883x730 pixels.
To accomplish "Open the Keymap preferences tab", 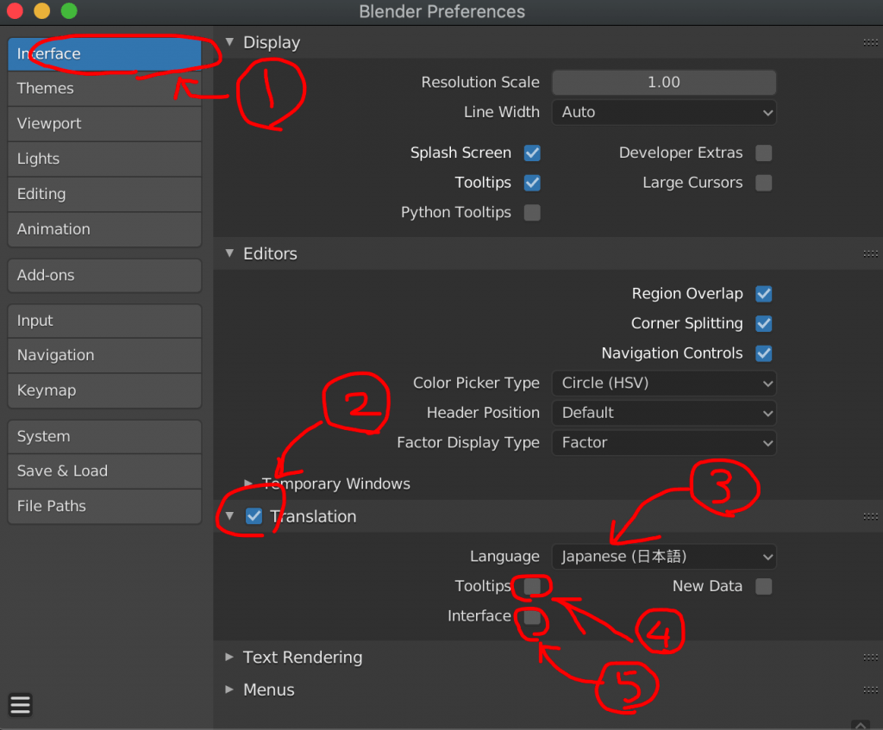I will click(104, 390).
